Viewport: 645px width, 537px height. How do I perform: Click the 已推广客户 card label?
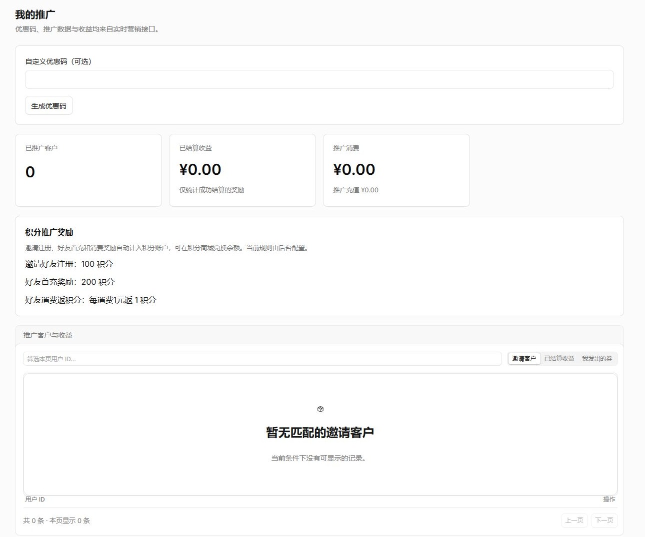(x=41, y=148)
